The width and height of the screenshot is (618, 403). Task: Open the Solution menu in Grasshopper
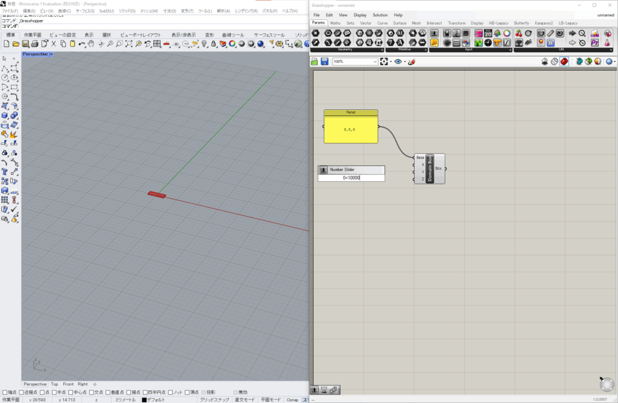pyautogui.click(x=380, y=15)
